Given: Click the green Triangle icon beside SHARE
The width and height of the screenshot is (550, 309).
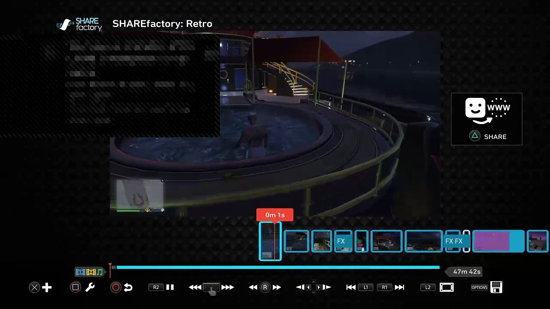Looking at the screenshot, I should (475, 136).
